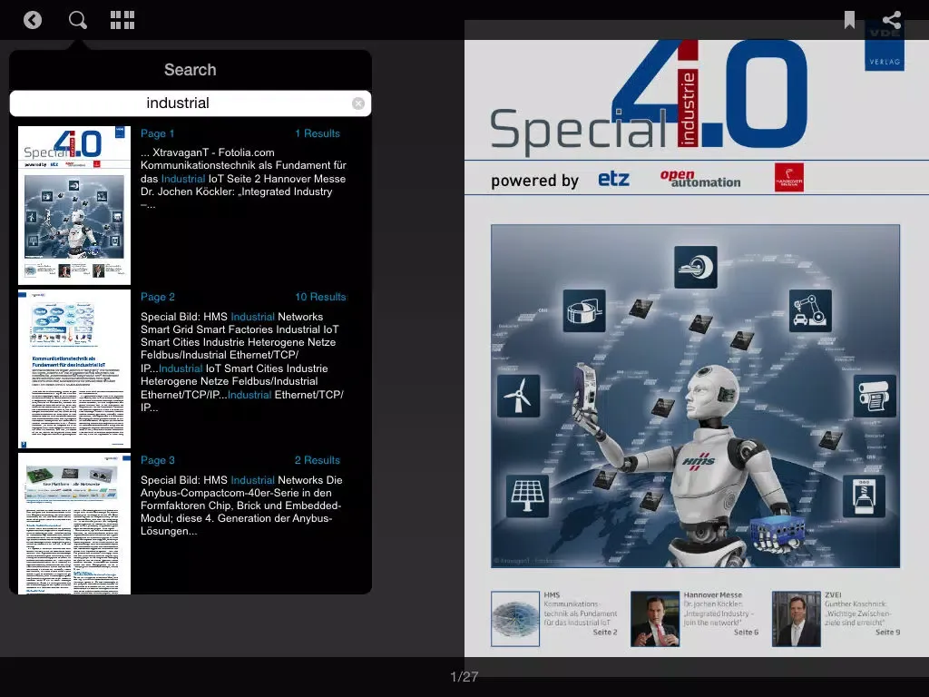Viewport: 929px width, 697px height.
Task: Open the 'Seite 9' ZVEI teaser
Action: 862,614
